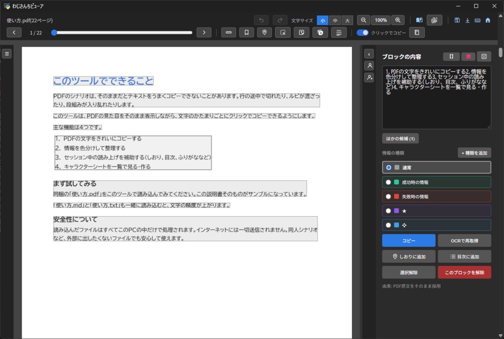Screen dimensions: 504x339
Task: Click the download arrow icon
Action: (x=468, y=20)
